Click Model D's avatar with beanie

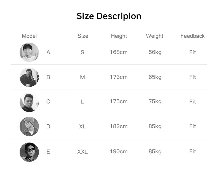(29, 126)
